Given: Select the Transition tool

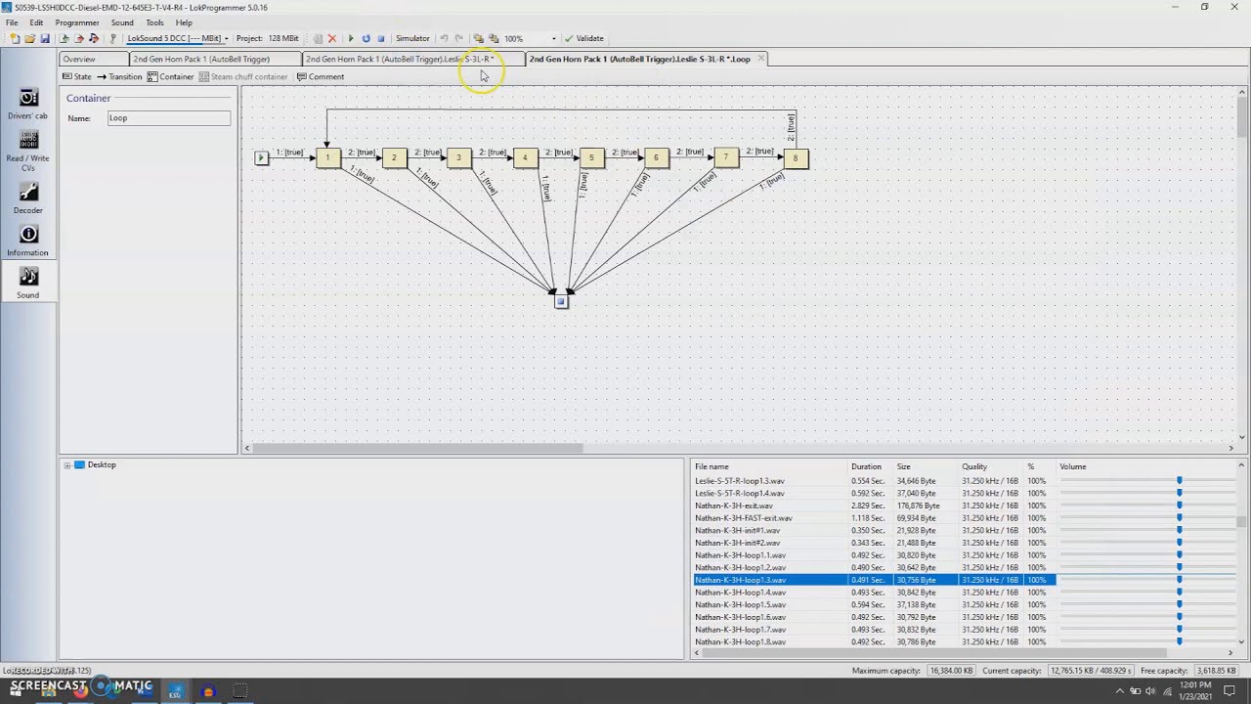Looking at the screenshot, I should tap(119, 76).
